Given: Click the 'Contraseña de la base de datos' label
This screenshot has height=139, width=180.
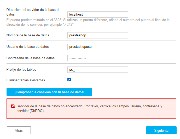Looking at the screenshot, I should (x=30, y=58).
